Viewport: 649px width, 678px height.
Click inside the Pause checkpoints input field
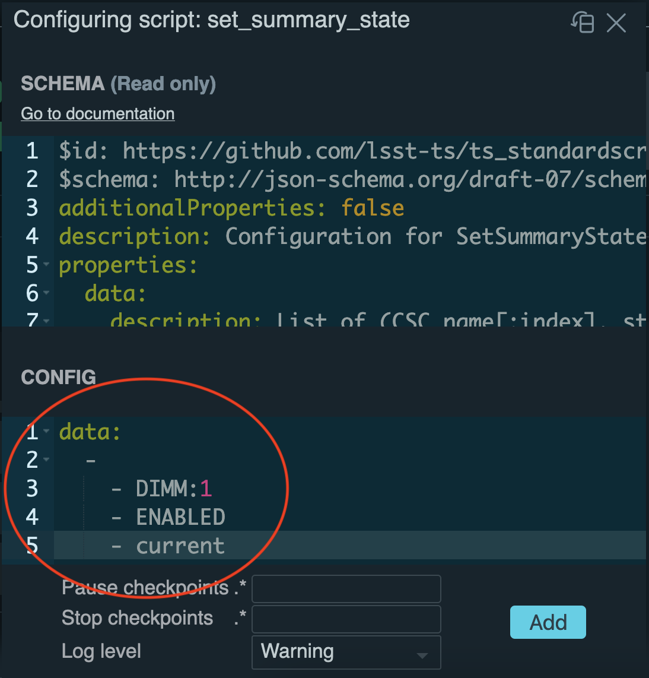tap(346, 588)
